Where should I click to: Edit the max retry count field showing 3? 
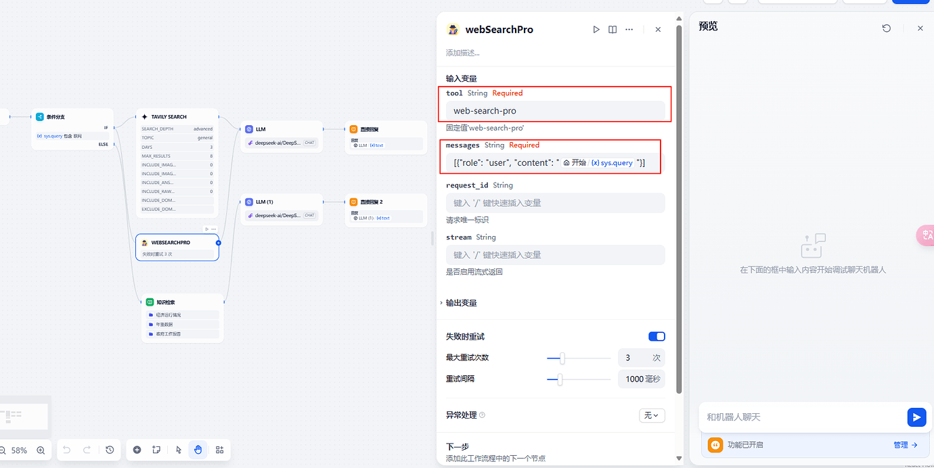pyautogui.click(x=642, y=358)
